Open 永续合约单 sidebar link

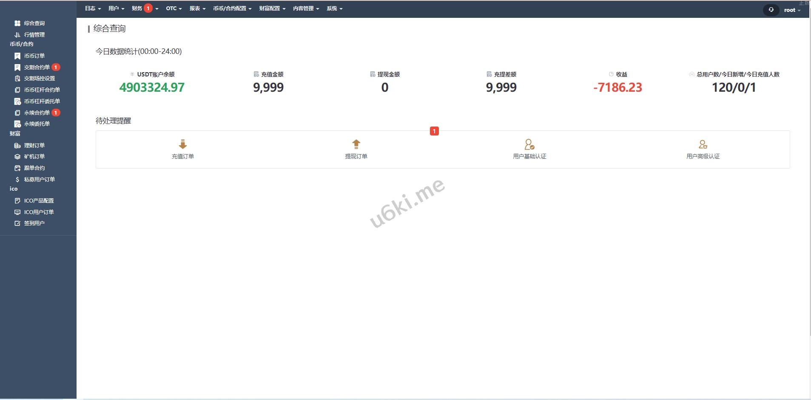pos(37,113)
